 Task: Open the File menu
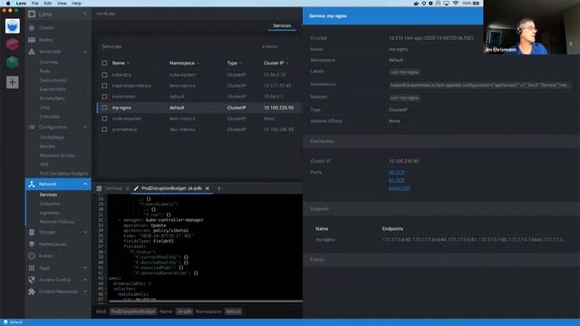click(x=34, y=4)
